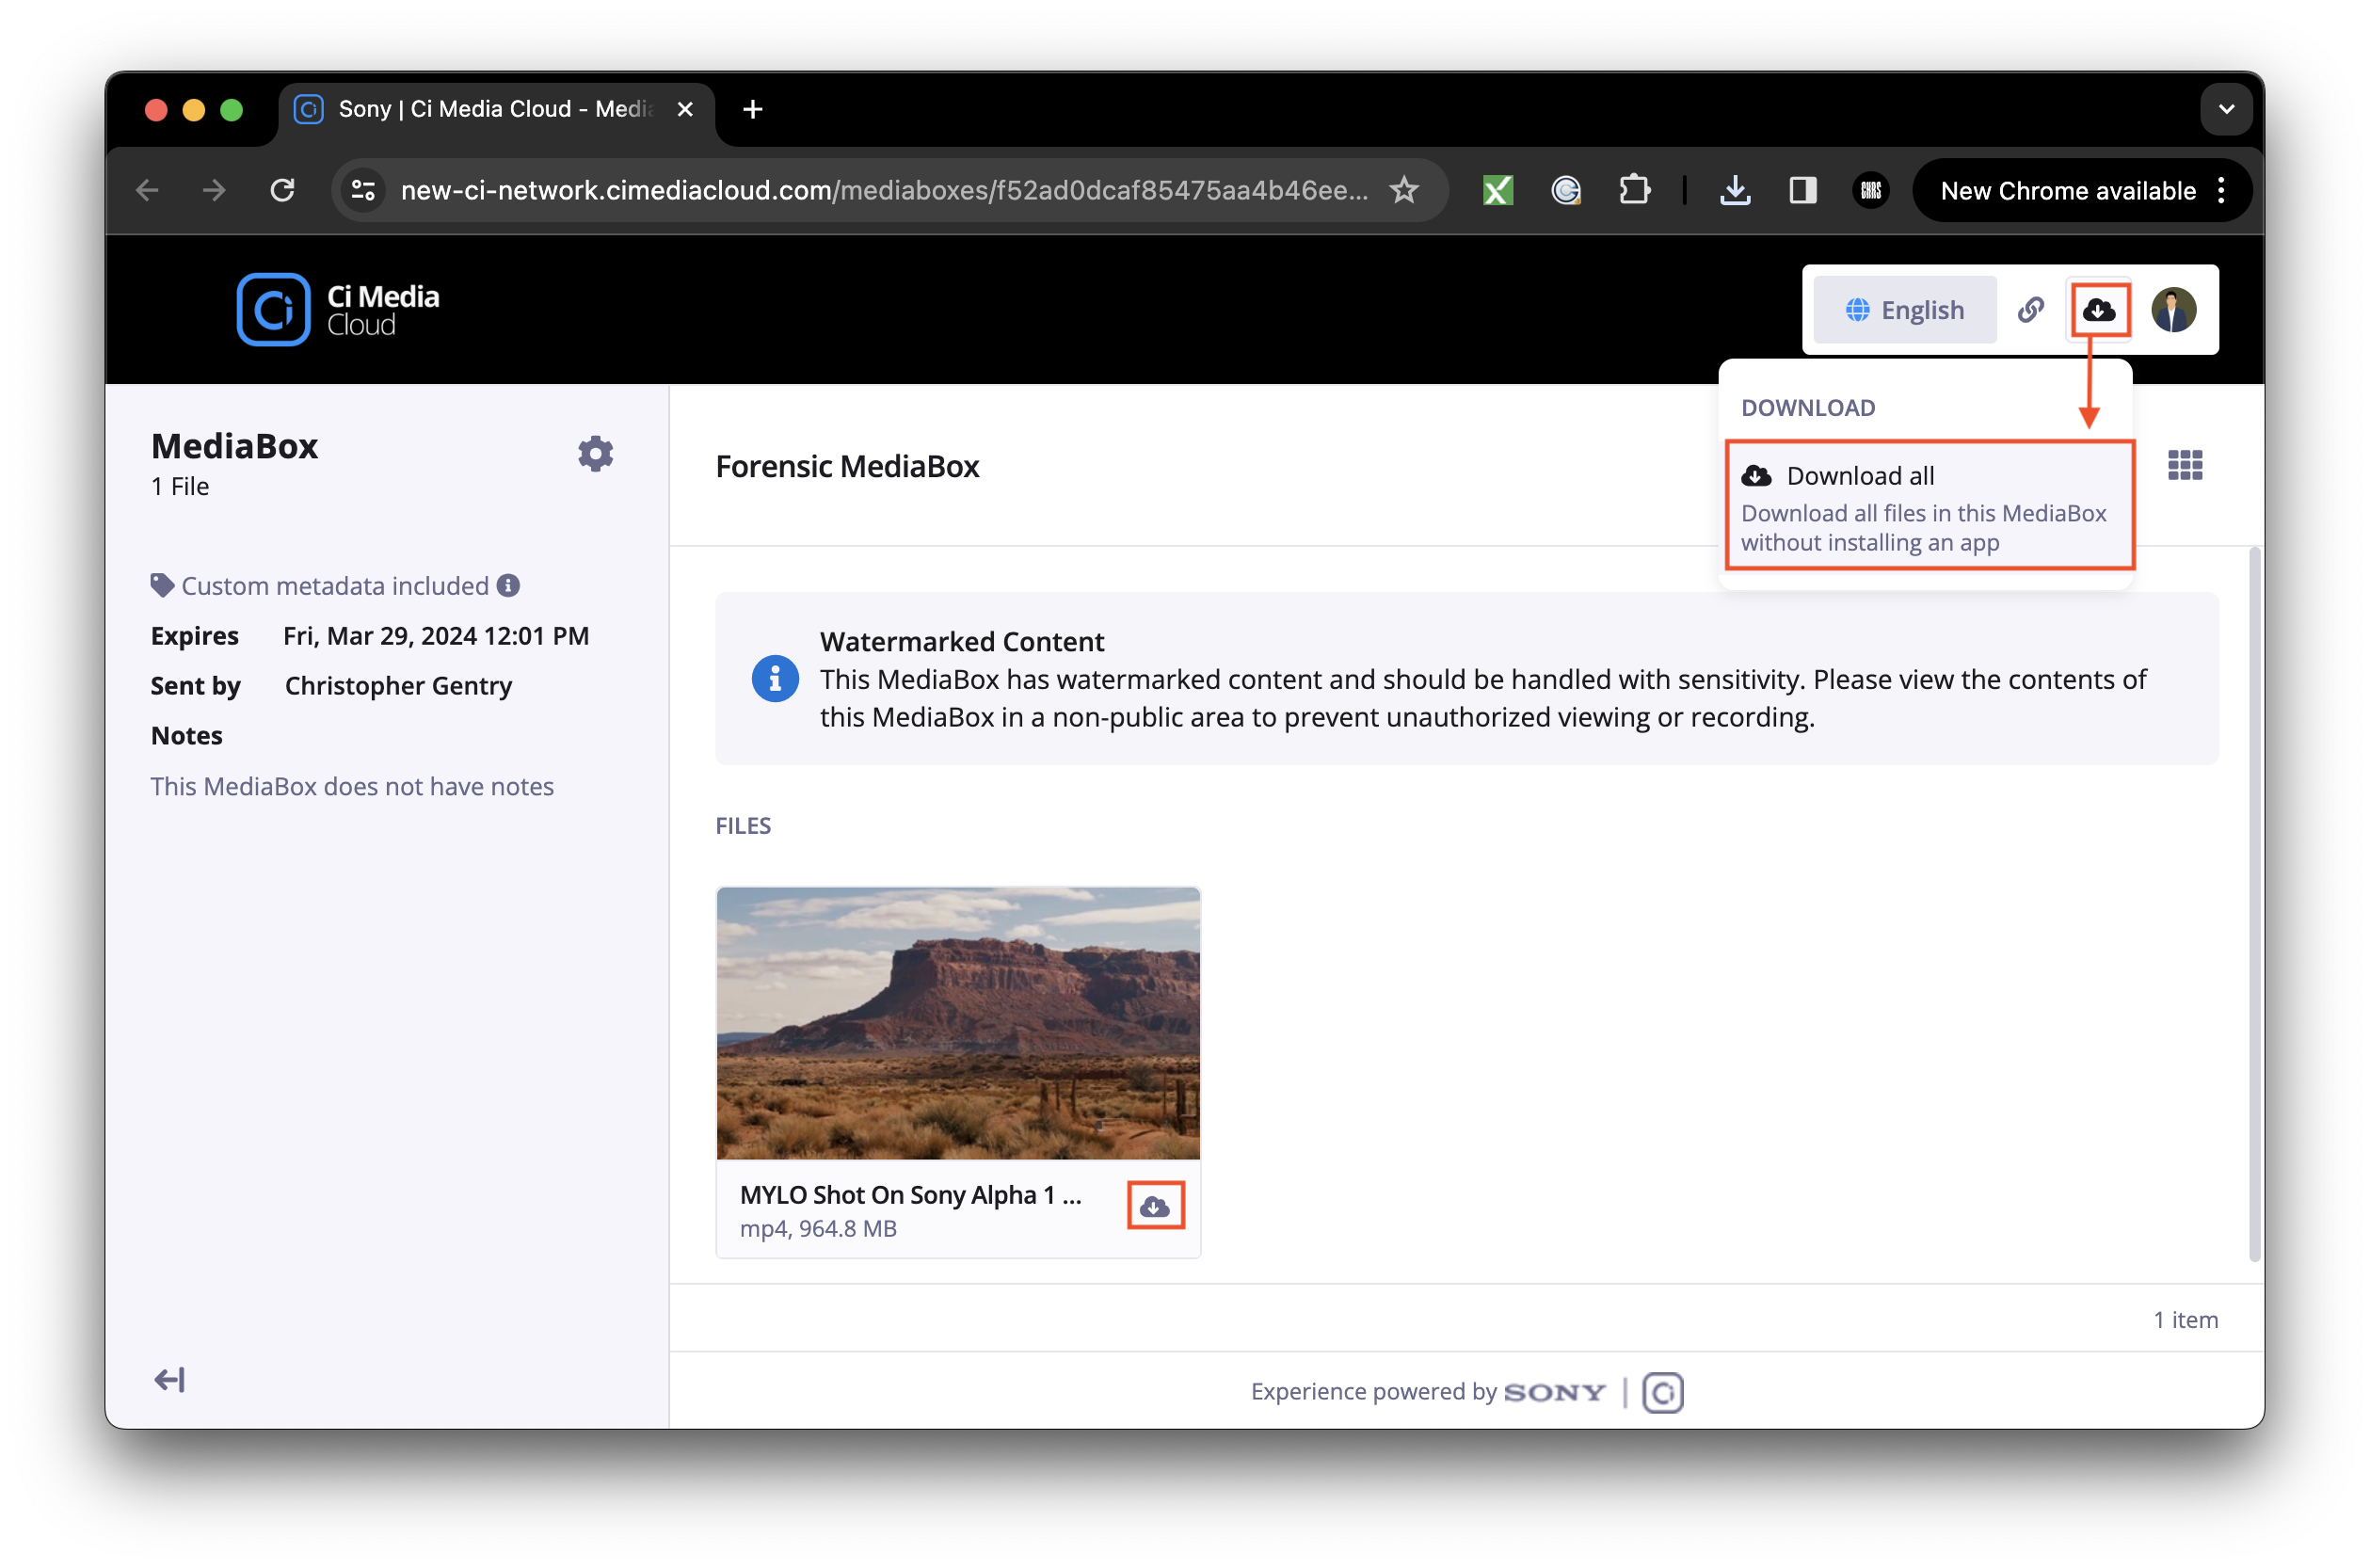Image resolution: width=2370 pixels, height=1568 pixels.
Task: Open the Download cloud icon in the header
Action: pos(2100,310)
